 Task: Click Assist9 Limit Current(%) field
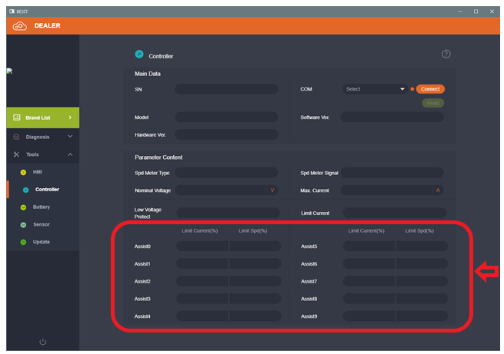369,316
